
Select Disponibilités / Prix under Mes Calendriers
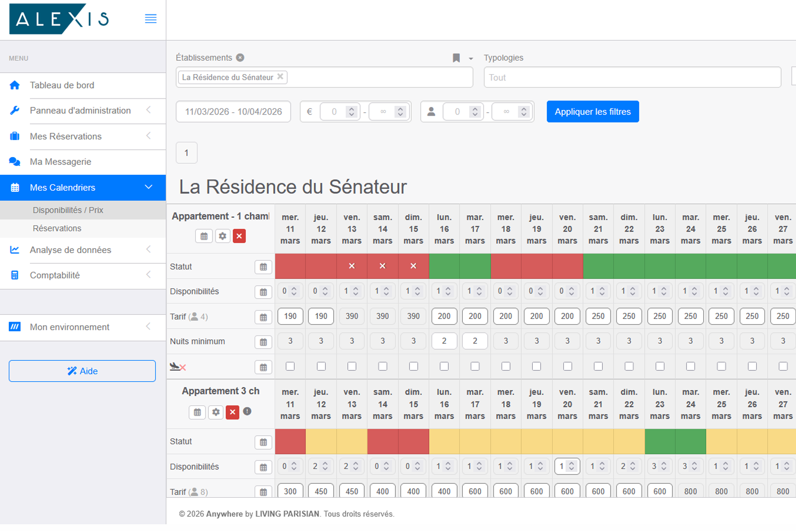(68, 210)
